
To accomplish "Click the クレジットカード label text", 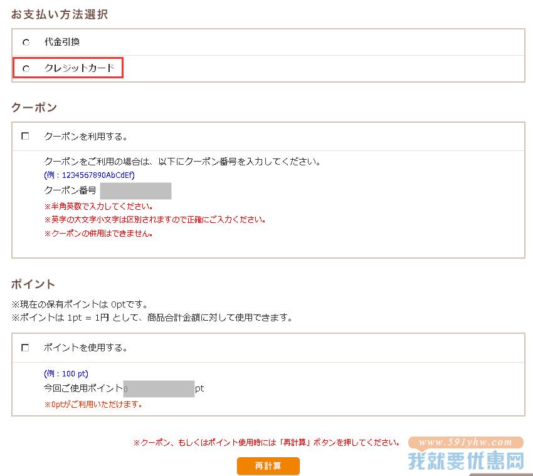I will (x=79, y=68).
